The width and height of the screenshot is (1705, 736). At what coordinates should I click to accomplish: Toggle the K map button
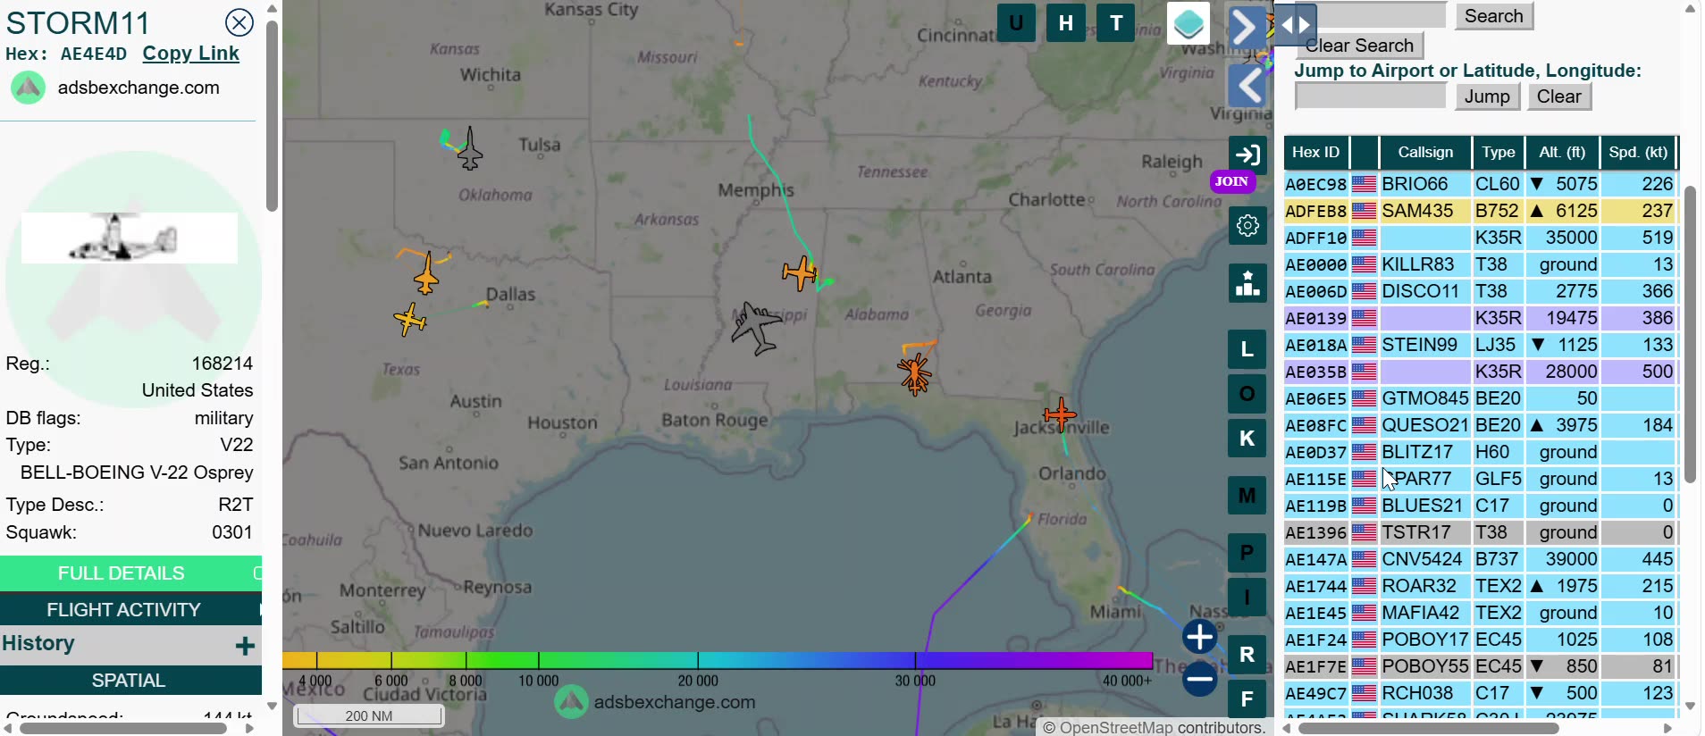tap(1247, 439)
